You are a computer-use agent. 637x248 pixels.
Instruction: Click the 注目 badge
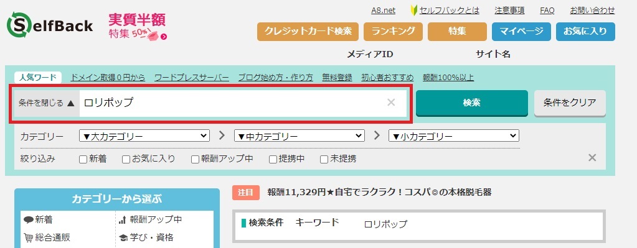[246, 193]
